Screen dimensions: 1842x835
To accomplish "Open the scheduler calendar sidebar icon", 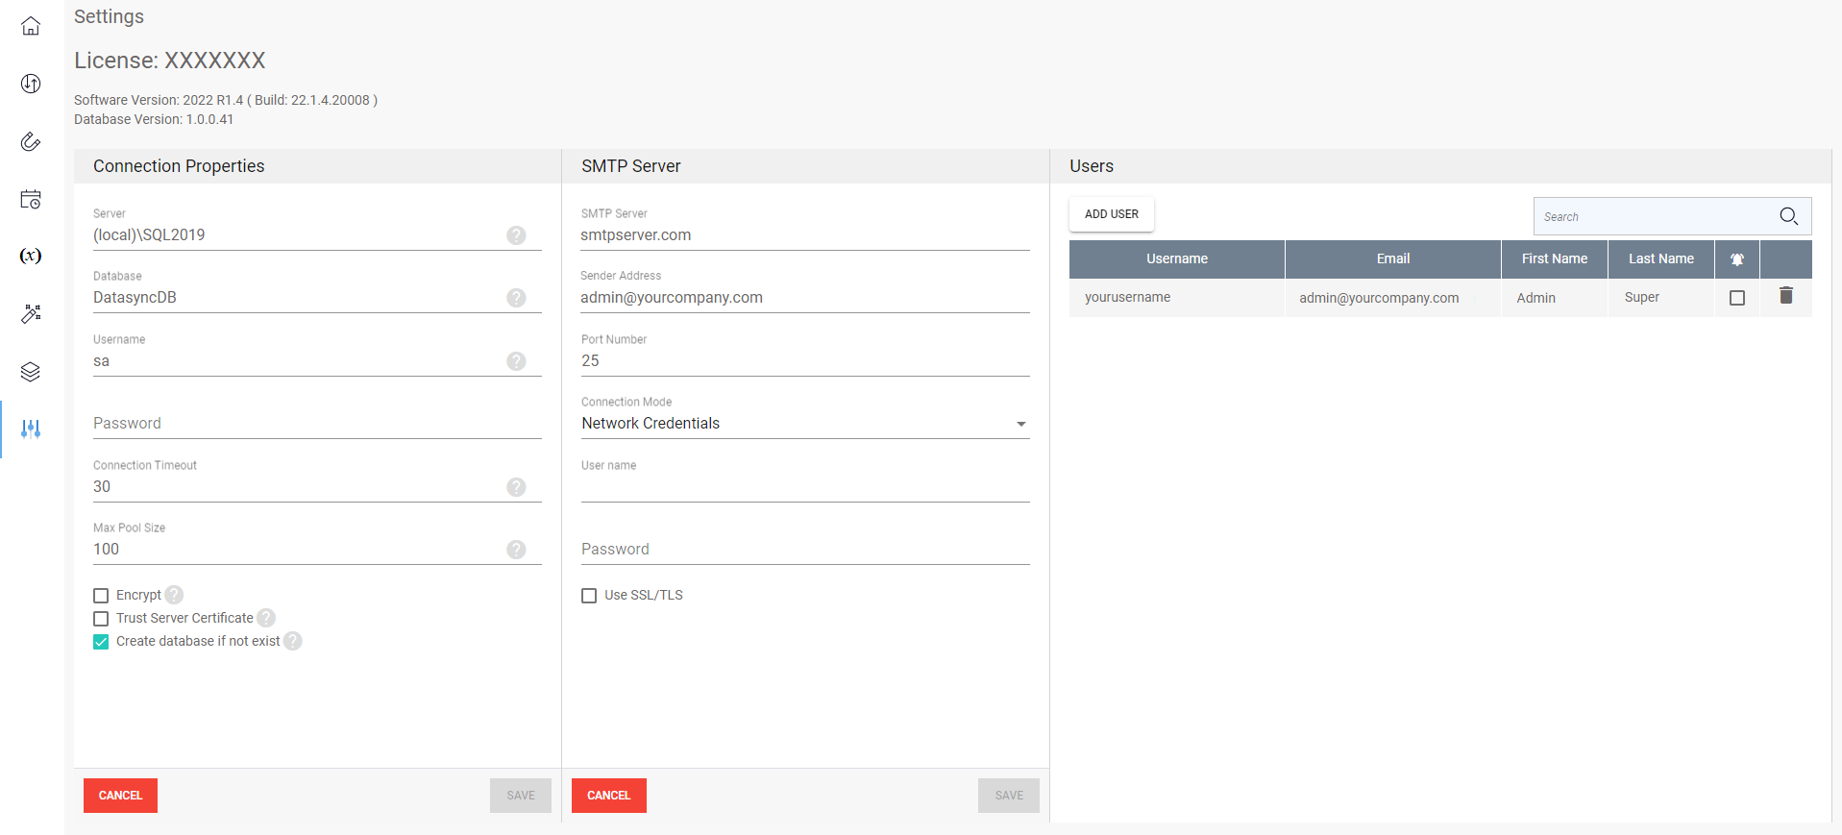I will pos(31,199).
